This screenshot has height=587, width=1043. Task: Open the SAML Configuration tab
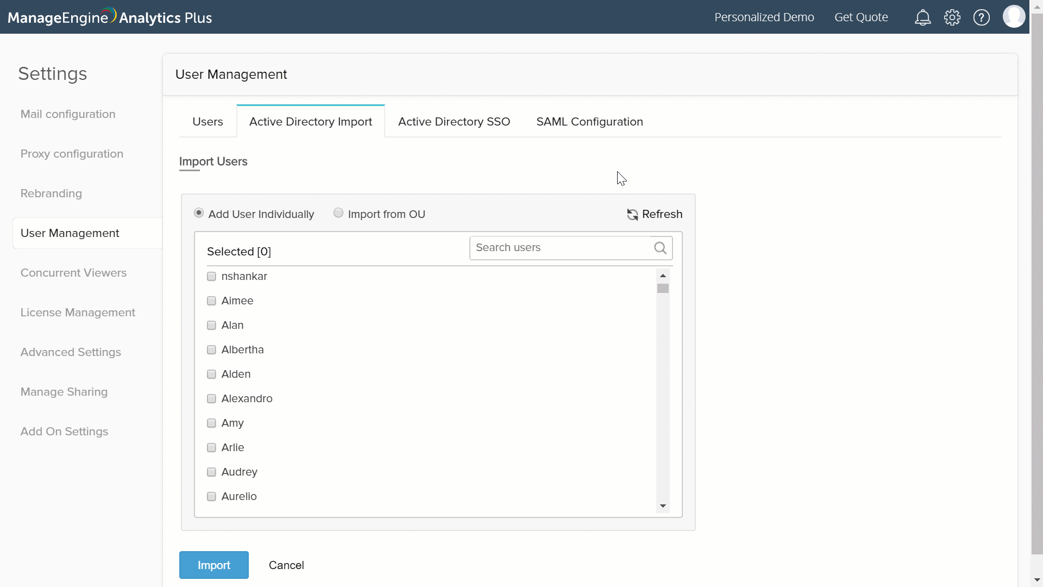(x=589, y=121)
